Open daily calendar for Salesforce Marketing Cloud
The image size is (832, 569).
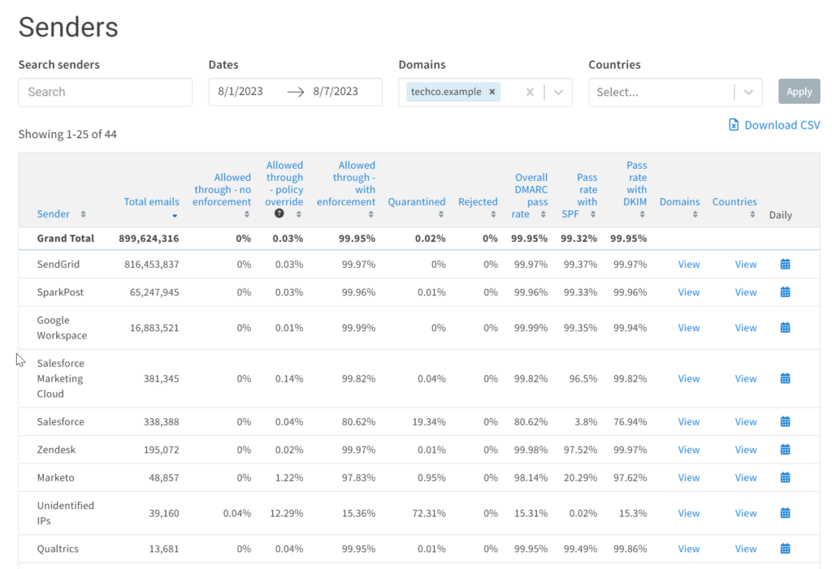[786, 378]
